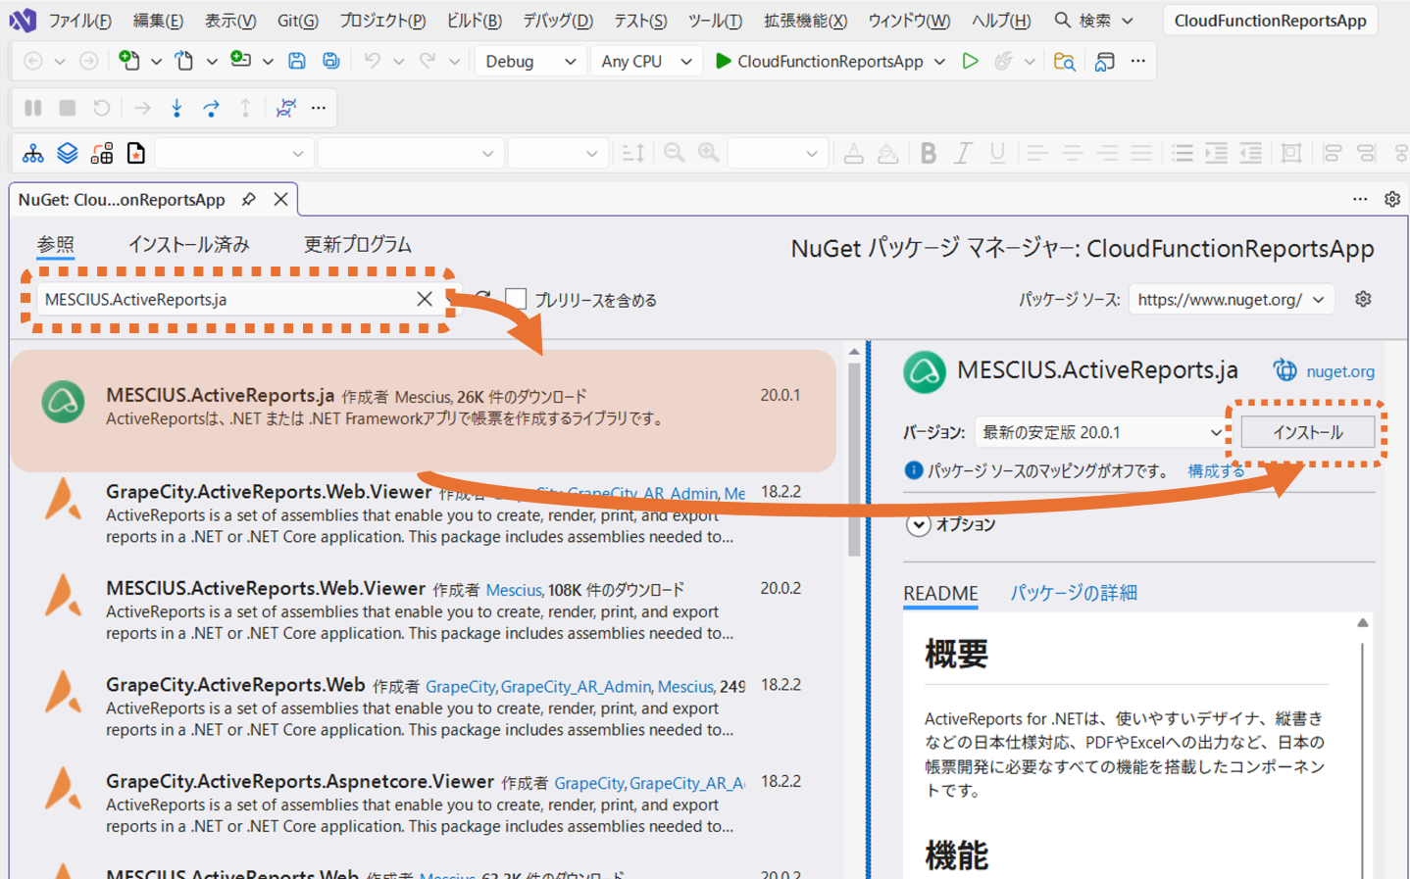
Task: Click the layers icon in report toolbar
Action: (x=68, y=153)
